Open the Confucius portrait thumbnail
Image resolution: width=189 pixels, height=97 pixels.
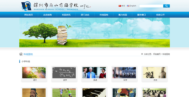[34, 93]
